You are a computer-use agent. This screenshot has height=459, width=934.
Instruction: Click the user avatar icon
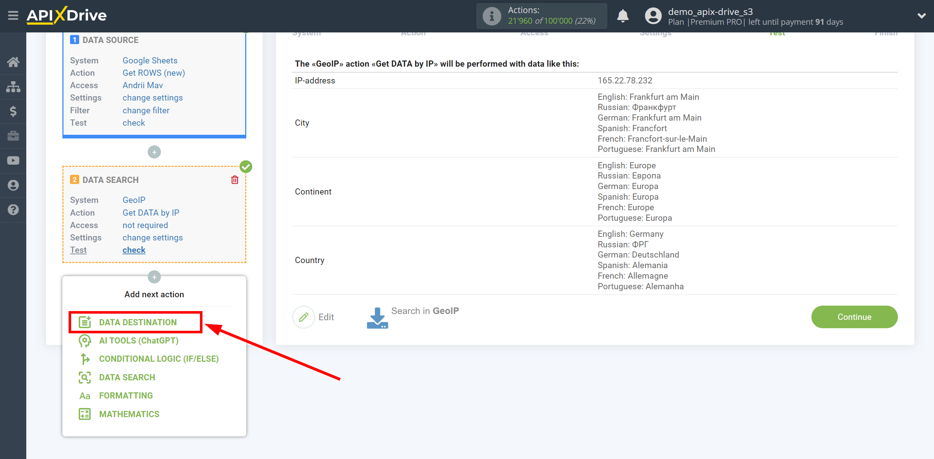(x=653, y=16)
